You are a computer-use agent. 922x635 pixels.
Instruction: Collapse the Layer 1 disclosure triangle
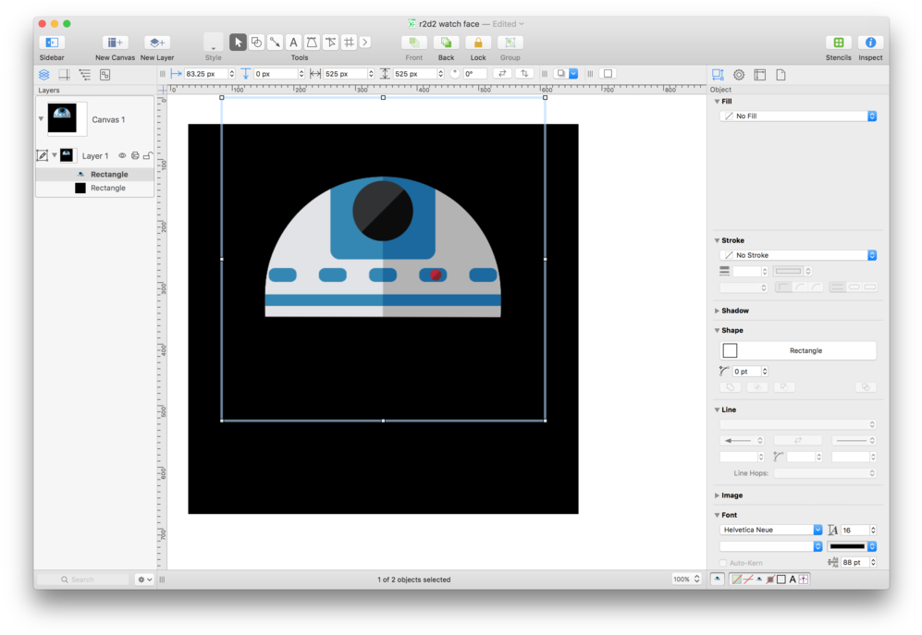click(54, 155)
